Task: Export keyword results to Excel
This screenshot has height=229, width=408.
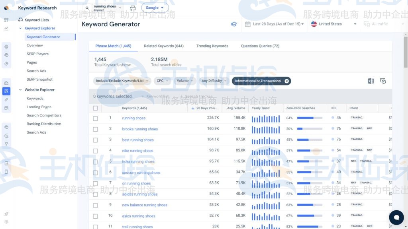Action: (x=370, y=81)
